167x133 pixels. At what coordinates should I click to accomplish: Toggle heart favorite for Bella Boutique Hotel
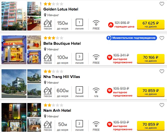(x=162, y=38)
